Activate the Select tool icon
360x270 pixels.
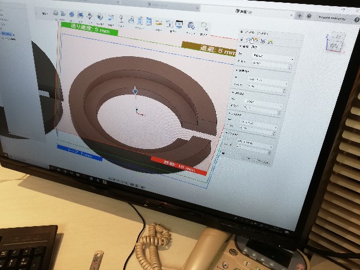coord(204,26)
